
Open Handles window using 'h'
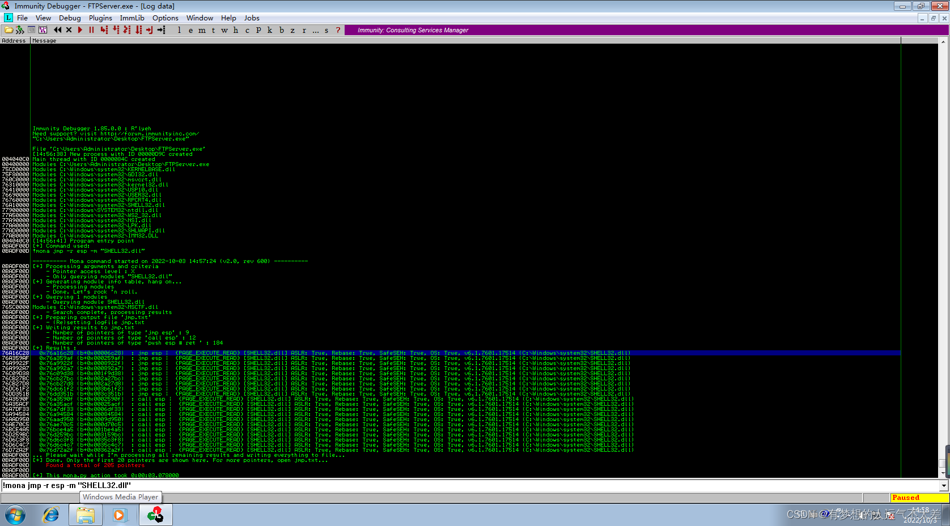(236, 30)
